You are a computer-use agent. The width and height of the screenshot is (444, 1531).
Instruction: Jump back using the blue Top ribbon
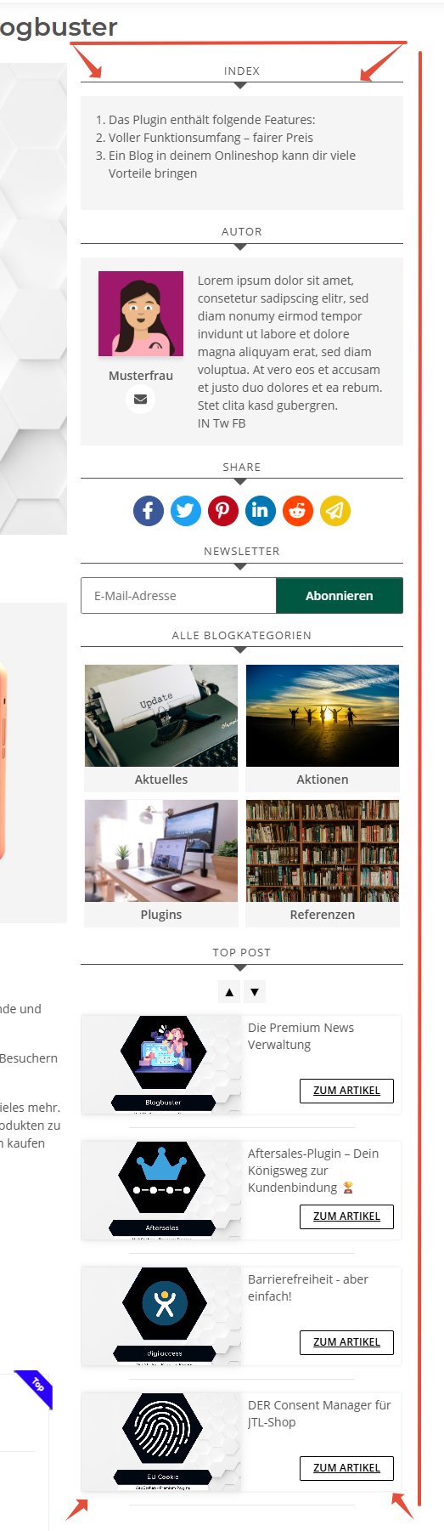[35, 1391]
